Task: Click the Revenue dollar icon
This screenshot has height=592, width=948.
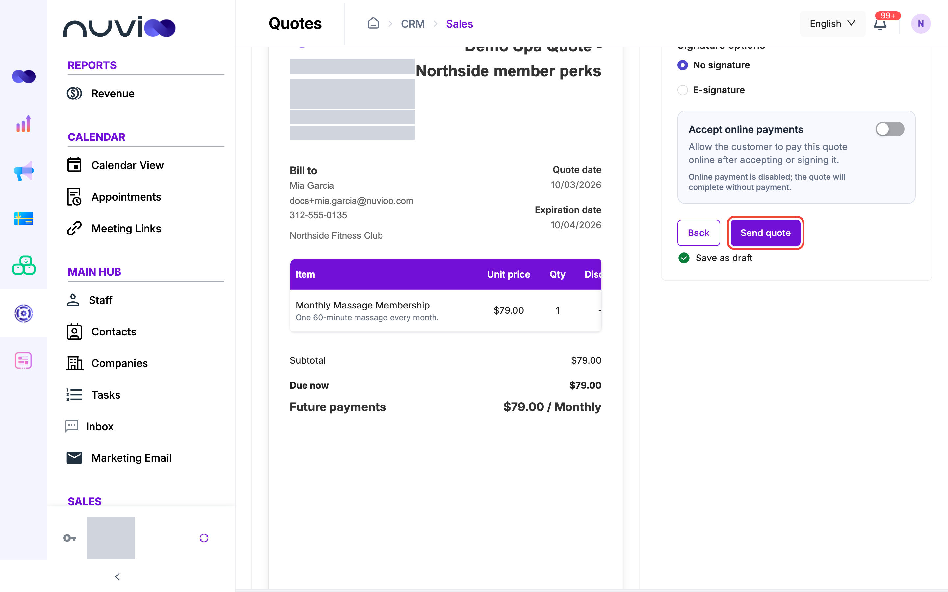Action: [x=74, y=94]
